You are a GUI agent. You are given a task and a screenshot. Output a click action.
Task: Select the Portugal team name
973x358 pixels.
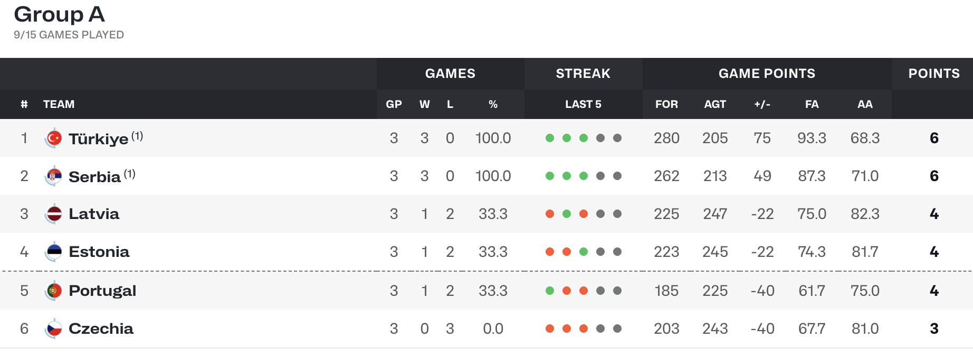pos(102,291)
